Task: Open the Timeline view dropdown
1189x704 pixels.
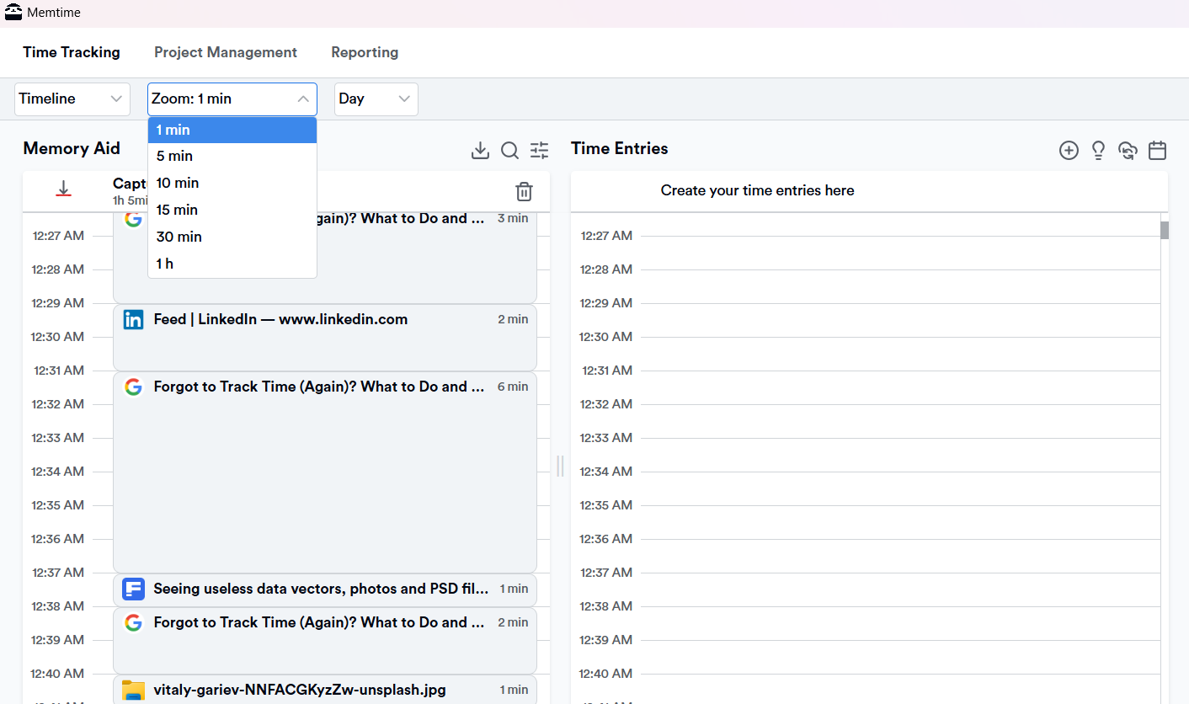Action: [x=72, y=99]
